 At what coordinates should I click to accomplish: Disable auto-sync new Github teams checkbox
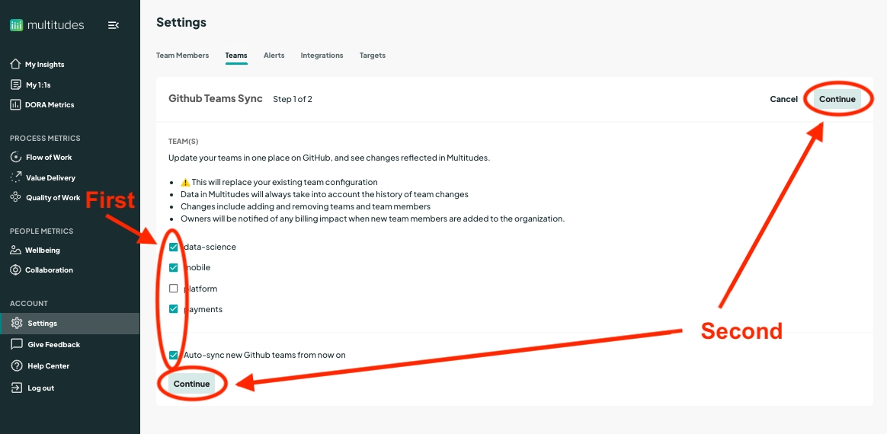coord(174,355)
